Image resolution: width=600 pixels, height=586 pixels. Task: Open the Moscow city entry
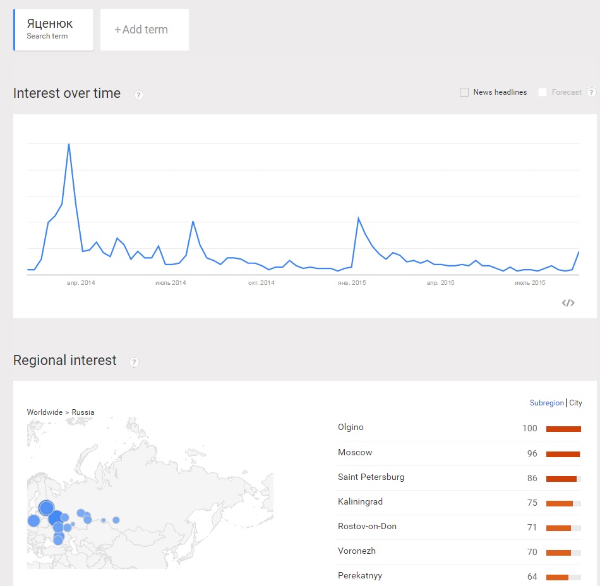point(355,453)
